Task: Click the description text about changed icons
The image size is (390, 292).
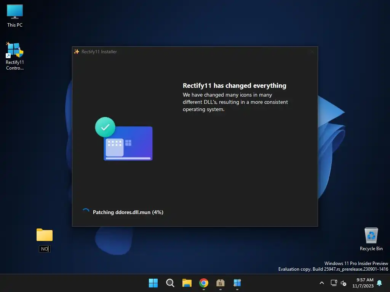Action: tap(235, 102)
